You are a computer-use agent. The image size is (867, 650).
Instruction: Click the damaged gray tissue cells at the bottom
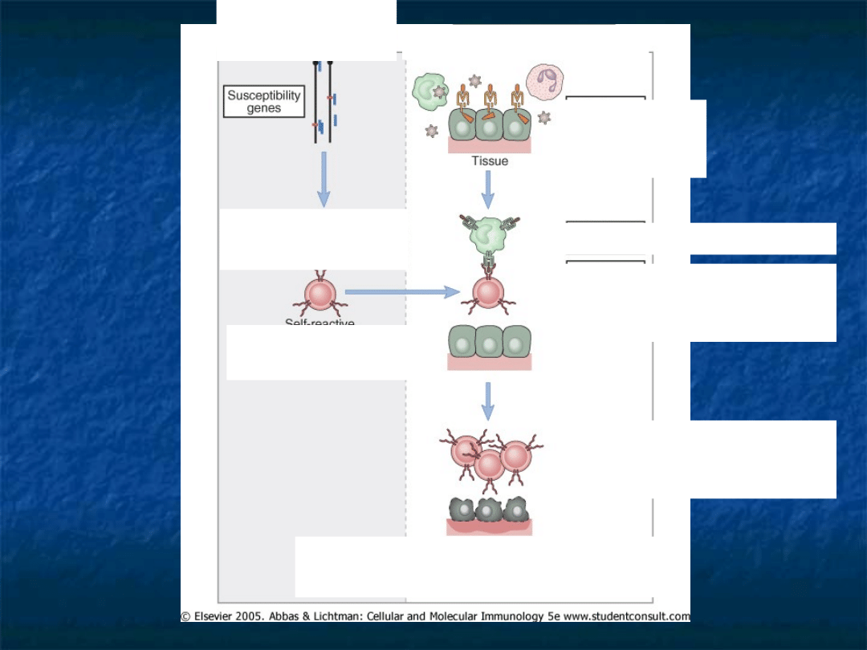(489, 511)
